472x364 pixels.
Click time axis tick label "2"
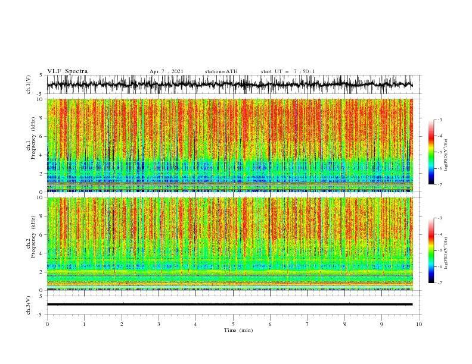[x=122, y=324]
